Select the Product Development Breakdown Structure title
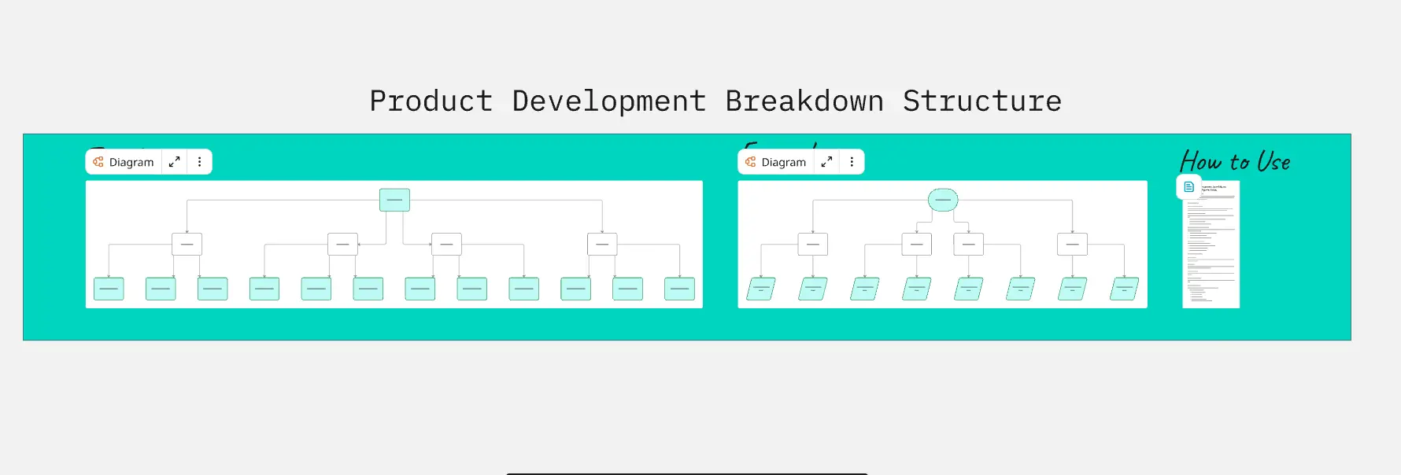Viewport: 1401px width, 475px height. (715, 101)
